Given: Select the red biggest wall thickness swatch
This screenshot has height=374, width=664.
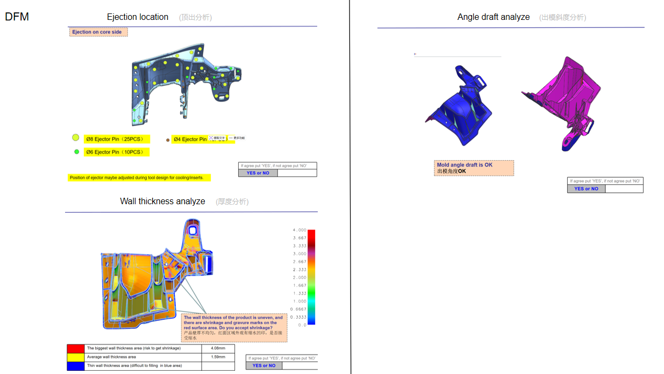Looking at the screenshot, I should [x=76, y=348].
